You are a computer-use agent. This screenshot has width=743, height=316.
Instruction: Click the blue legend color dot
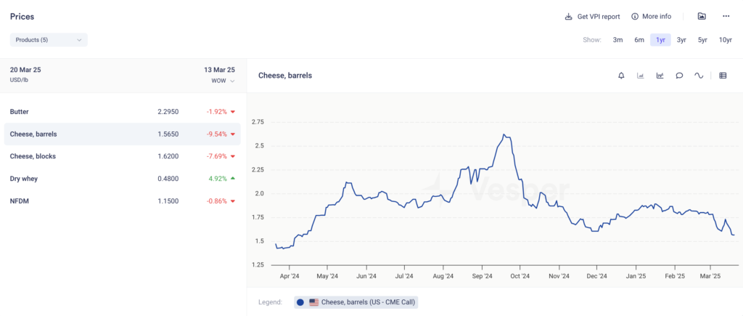click(300, 302)
